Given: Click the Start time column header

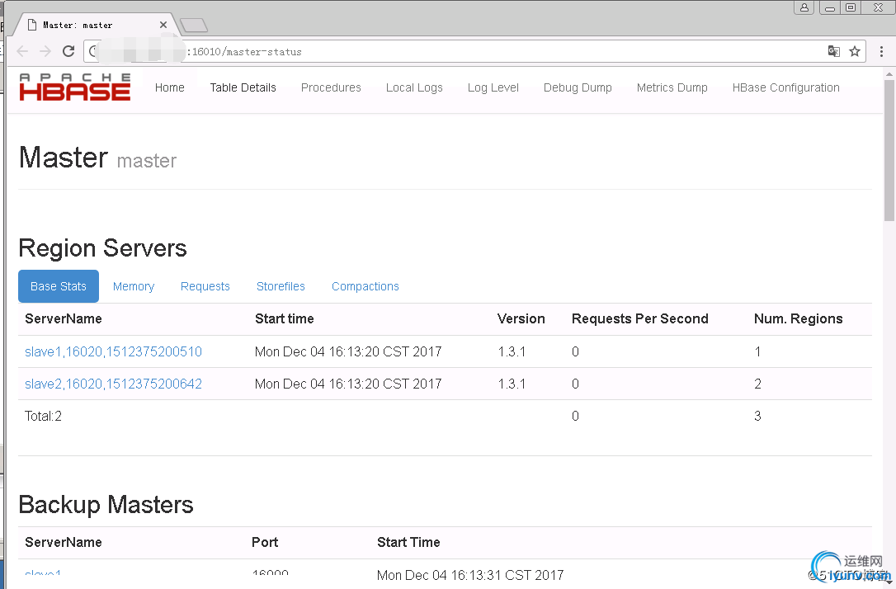Looking at the screenshot, I should point(284,318).
